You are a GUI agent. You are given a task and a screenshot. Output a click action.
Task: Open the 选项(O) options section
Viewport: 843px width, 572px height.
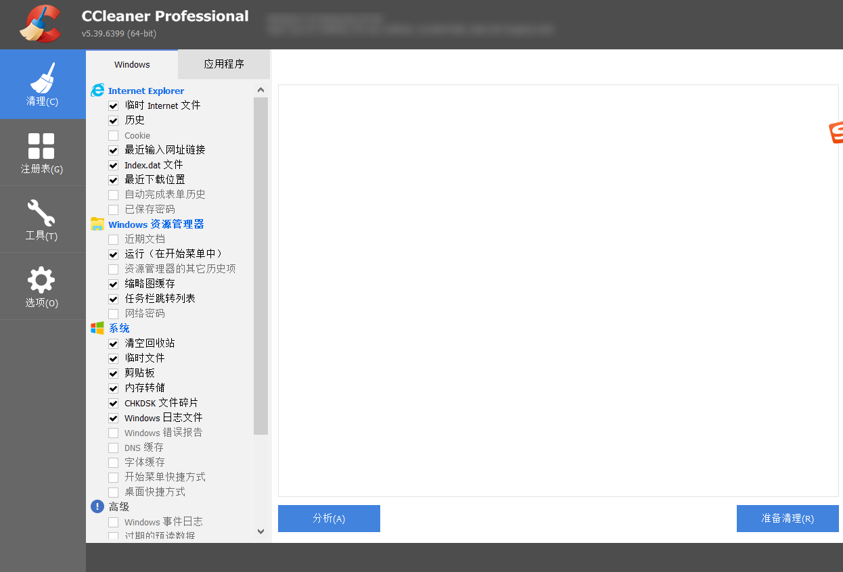(x=43, y=287)
